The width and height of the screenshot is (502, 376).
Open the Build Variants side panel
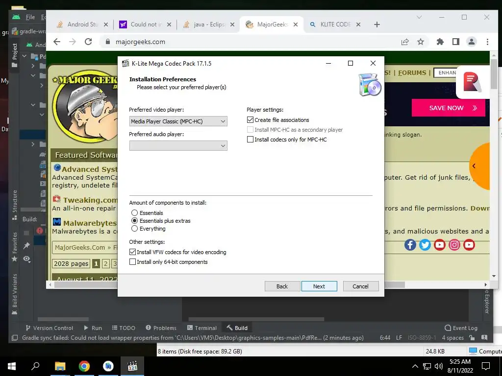click(x=14, y=294)
